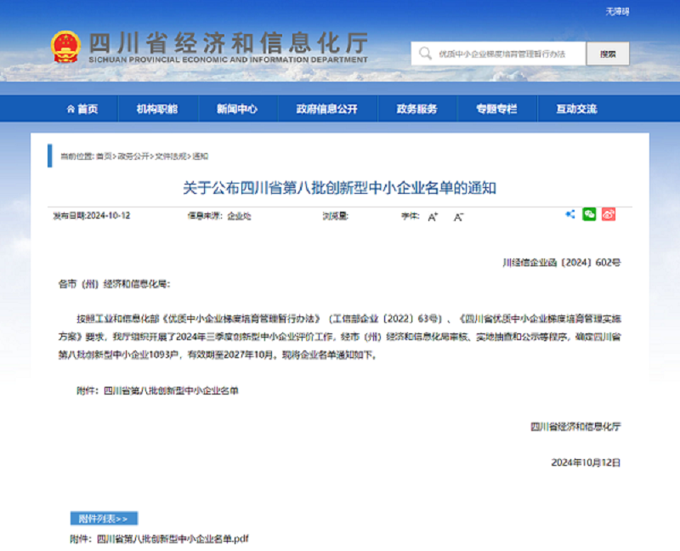Expand the 附件列表>> attachment list
Screen dimensions: 680x551
coord(104,518)
